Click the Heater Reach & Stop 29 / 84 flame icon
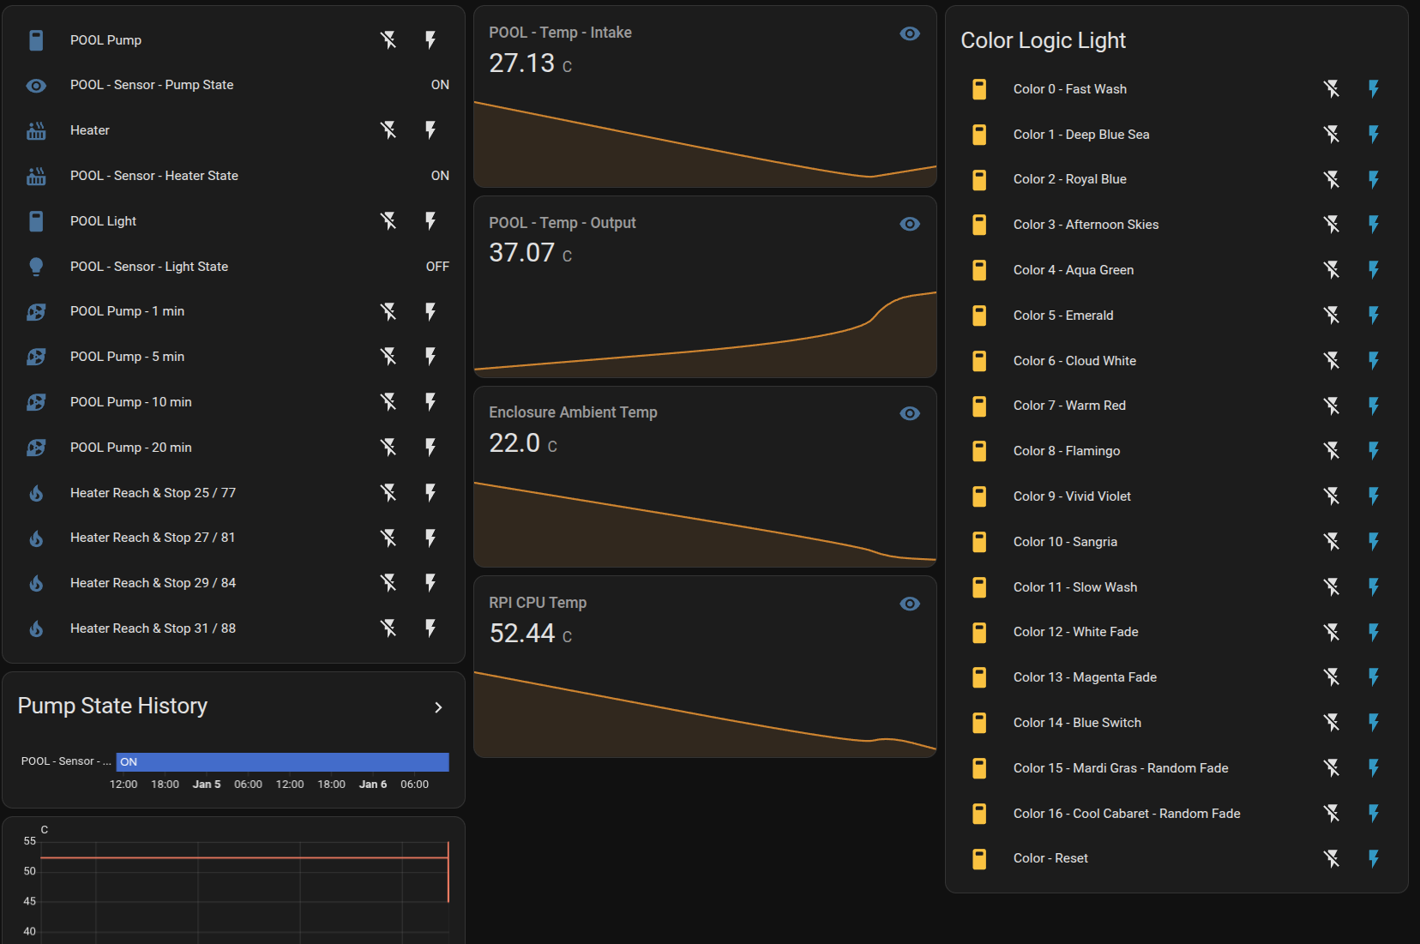 tap(36, 583)
